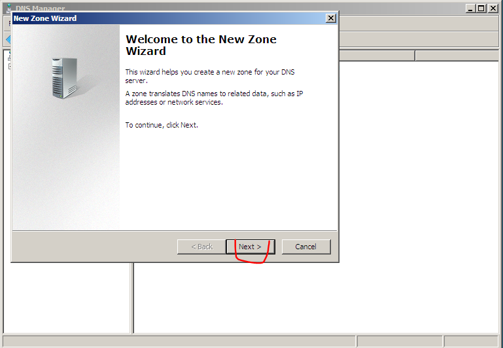Click Next to continue the wizard
This screenshot has height=348, width=503.
(251, 247)
